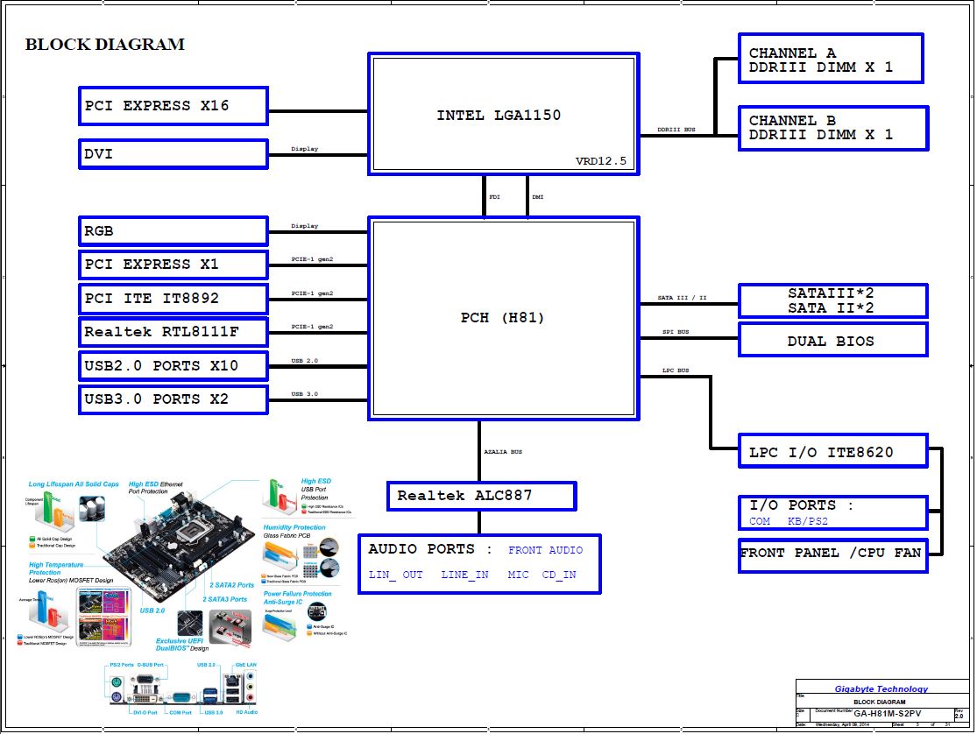Click the "LINE_IN" audio port text
Screen dimensions: 977x734
point(464,575)
